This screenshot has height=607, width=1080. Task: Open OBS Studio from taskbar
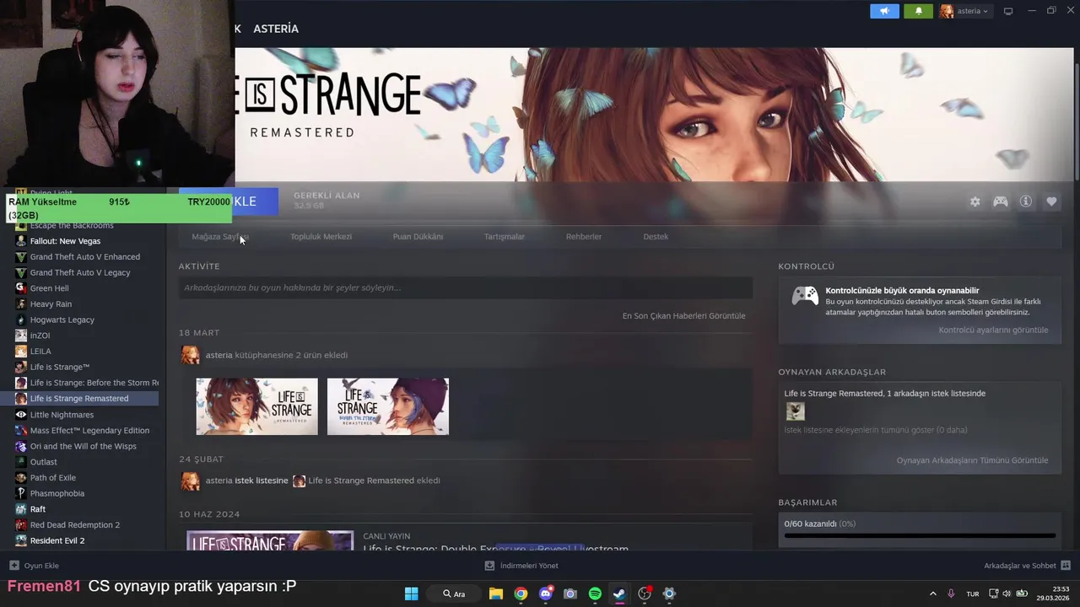645,594
